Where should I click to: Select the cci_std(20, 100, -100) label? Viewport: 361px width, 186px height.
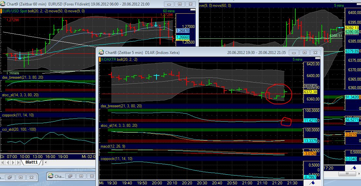19,129
